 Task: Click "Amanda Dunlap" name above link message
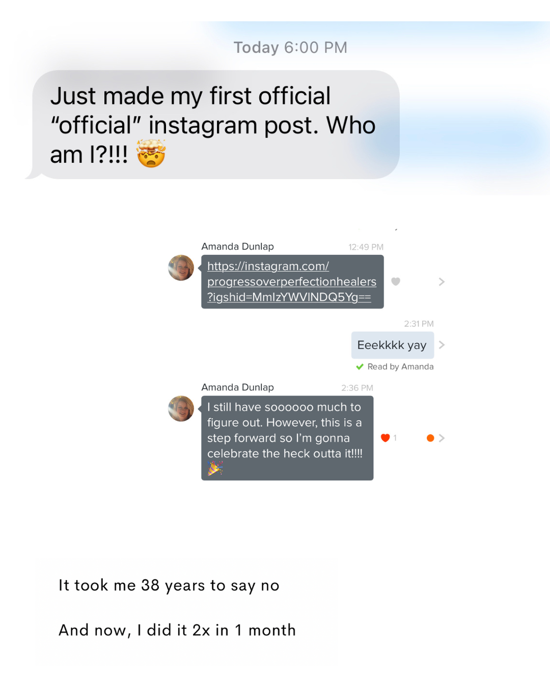tap(237, 246)
